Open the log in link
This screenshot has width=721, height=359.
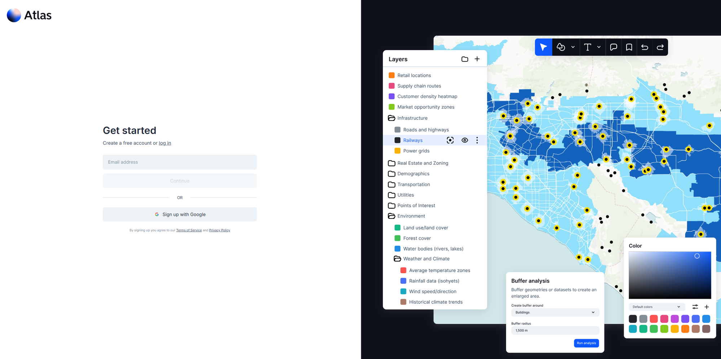165,143
